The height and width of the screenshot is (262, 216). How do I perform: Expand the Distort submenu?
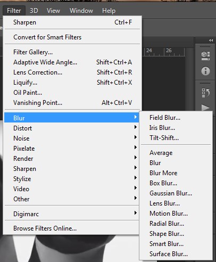[x=72, y=128]
